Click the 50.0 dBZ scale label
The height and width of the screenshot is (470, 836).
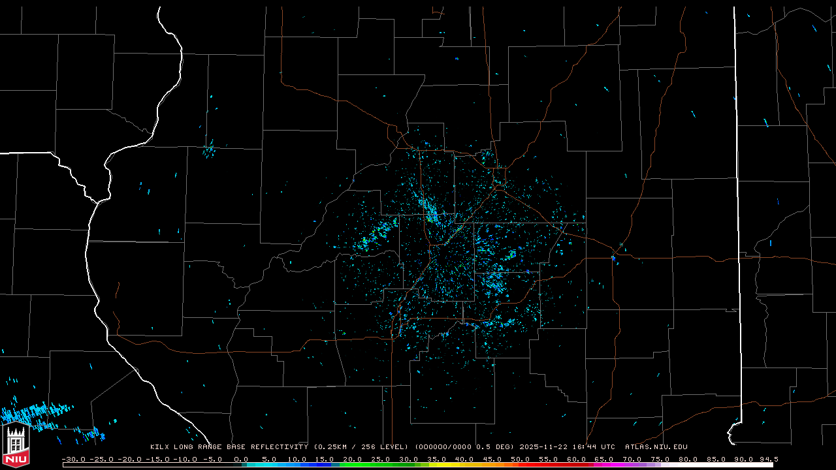point(520,459)
